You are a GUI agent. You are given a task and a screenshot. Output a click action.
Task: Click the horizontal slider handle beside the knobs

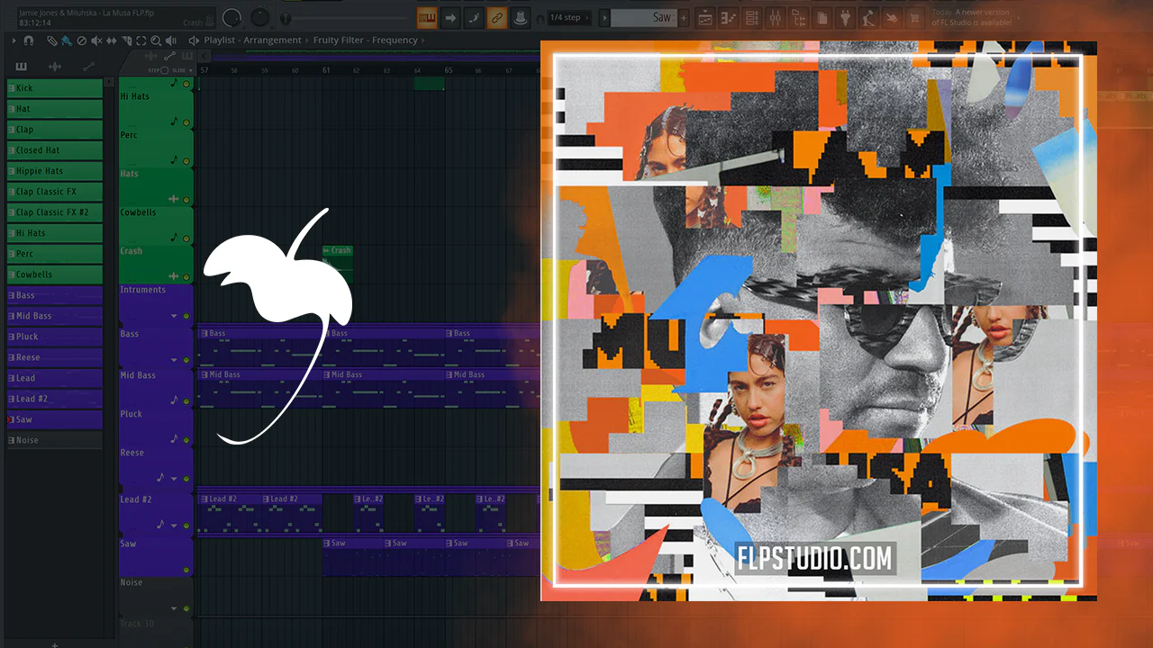(286, 17)
